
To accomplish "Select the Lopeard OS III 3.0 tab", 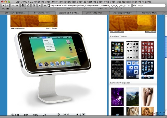I will [x=69, y=13].
